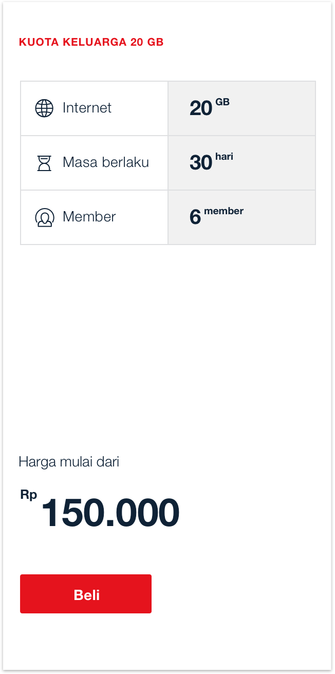Click the 150.000 price amount
Screen dimensions: 335x674
coord(110,513)
